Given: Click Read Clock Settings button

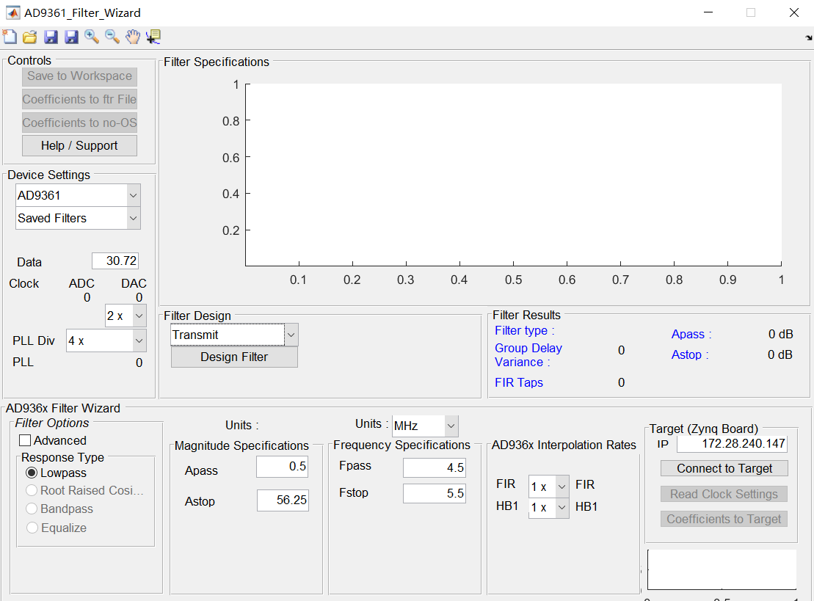Looking at the screenshot, I should point(724,494).
